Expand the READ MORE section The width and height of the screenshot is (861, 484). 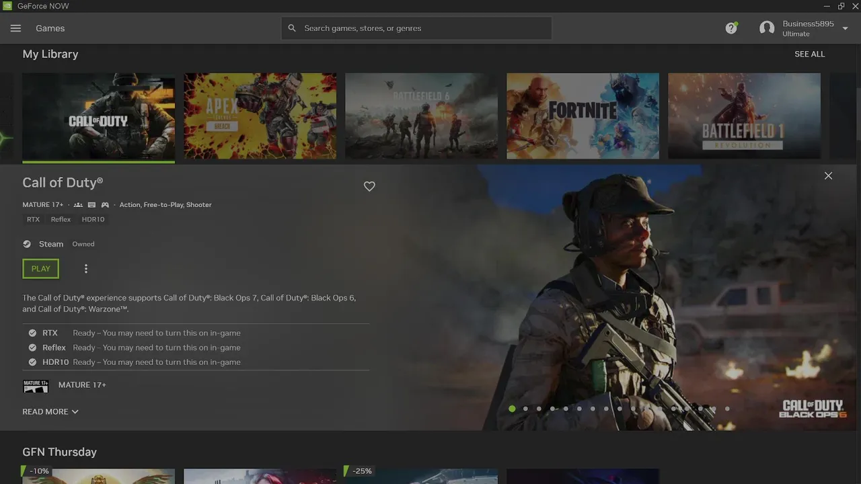50,411
